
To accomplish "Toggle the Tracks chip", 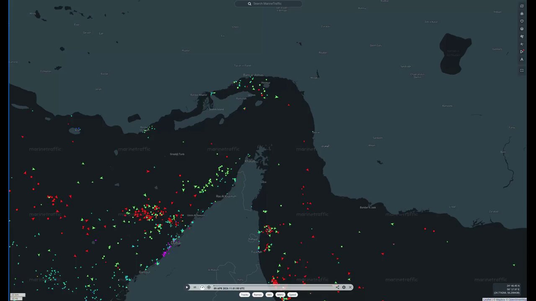I will [x=245, y=295].
